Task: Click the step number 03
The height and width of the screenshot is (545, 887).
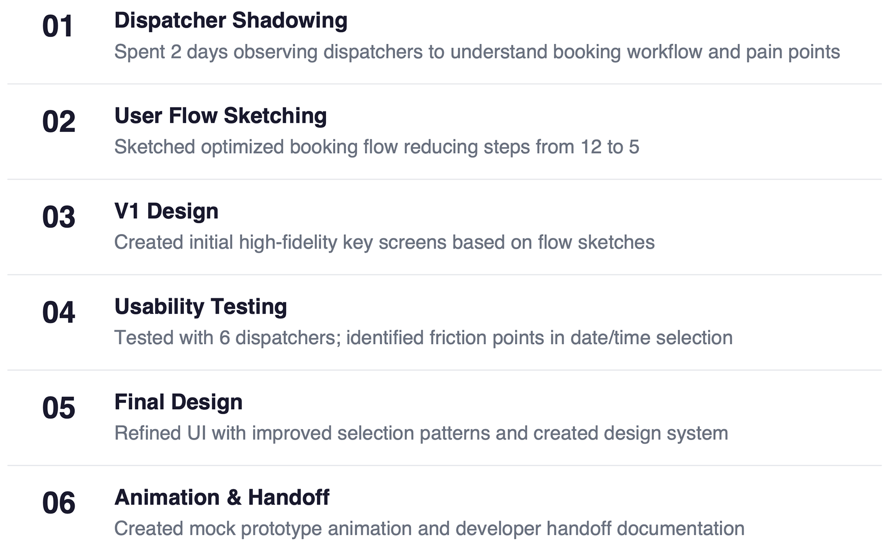Action: click(59, 217)
